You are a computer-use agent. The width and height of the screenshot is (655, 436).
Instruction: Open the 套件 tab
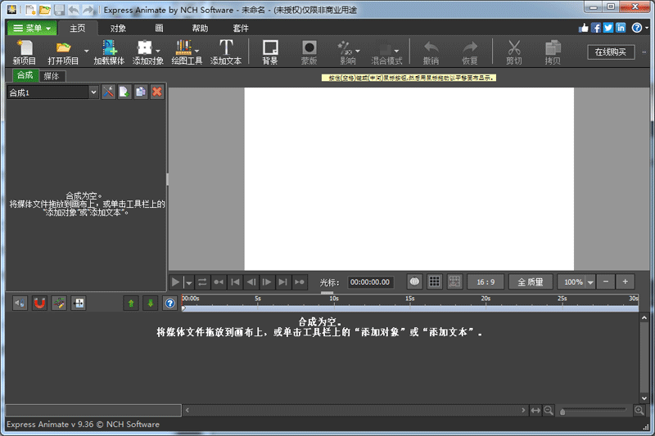[241, 28]
